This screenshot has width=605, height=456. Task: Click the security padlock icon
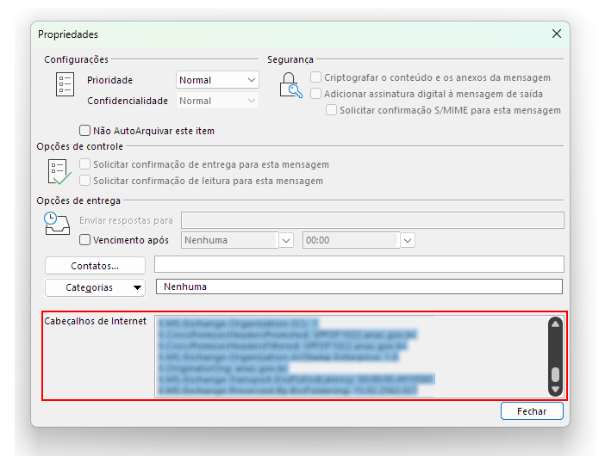pyautogui.click(x=290, y=85)
